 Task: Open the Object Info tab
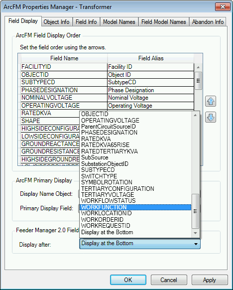pos(57,22)
